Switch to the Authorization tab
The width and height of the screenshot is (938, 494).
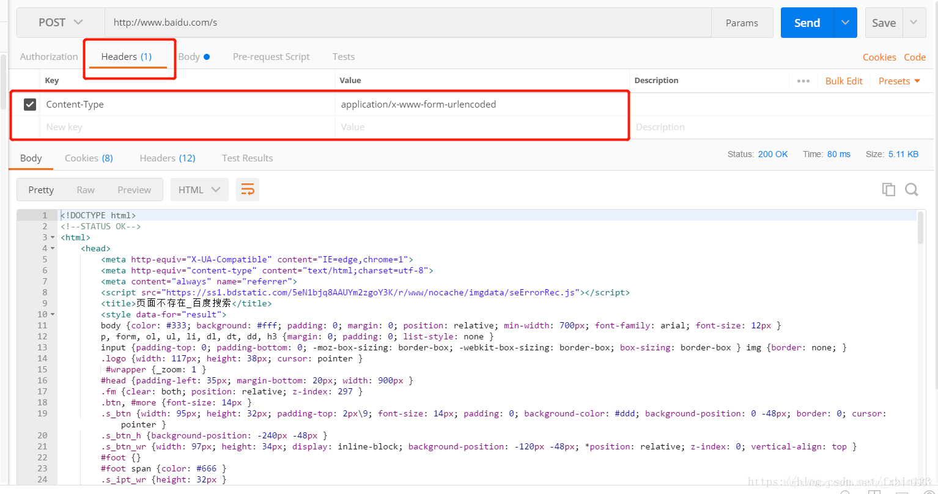(x=49, y=56)
